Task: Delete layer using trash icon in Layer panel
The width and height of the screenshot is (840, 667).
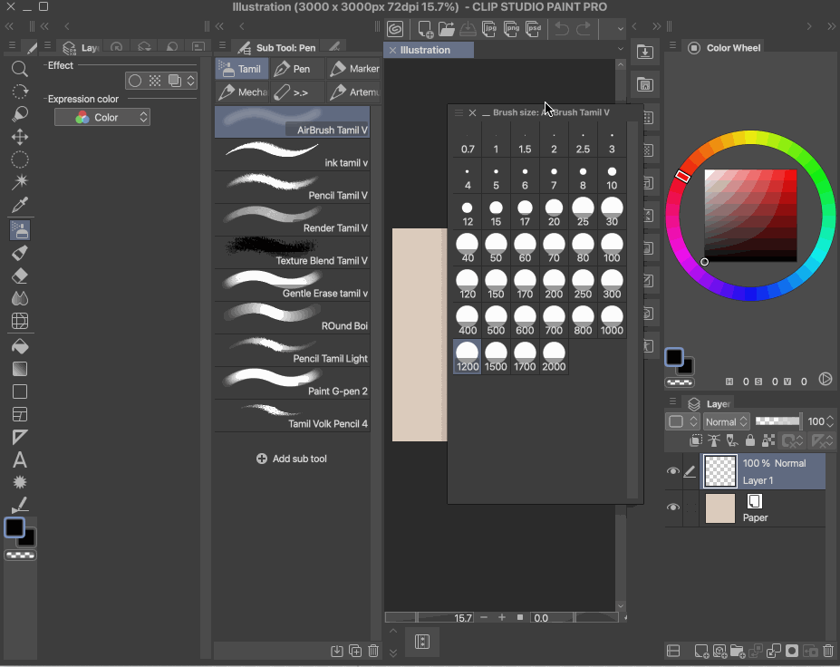Action: (828, 651)
